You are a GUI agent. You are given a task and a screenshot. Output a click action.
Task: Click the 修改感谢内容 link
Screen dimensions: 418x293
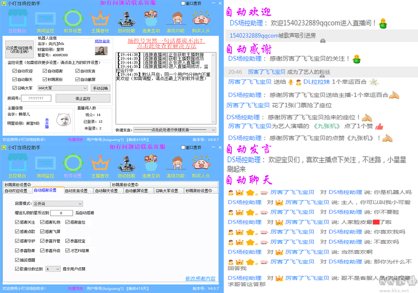click(x=200, y=279)
